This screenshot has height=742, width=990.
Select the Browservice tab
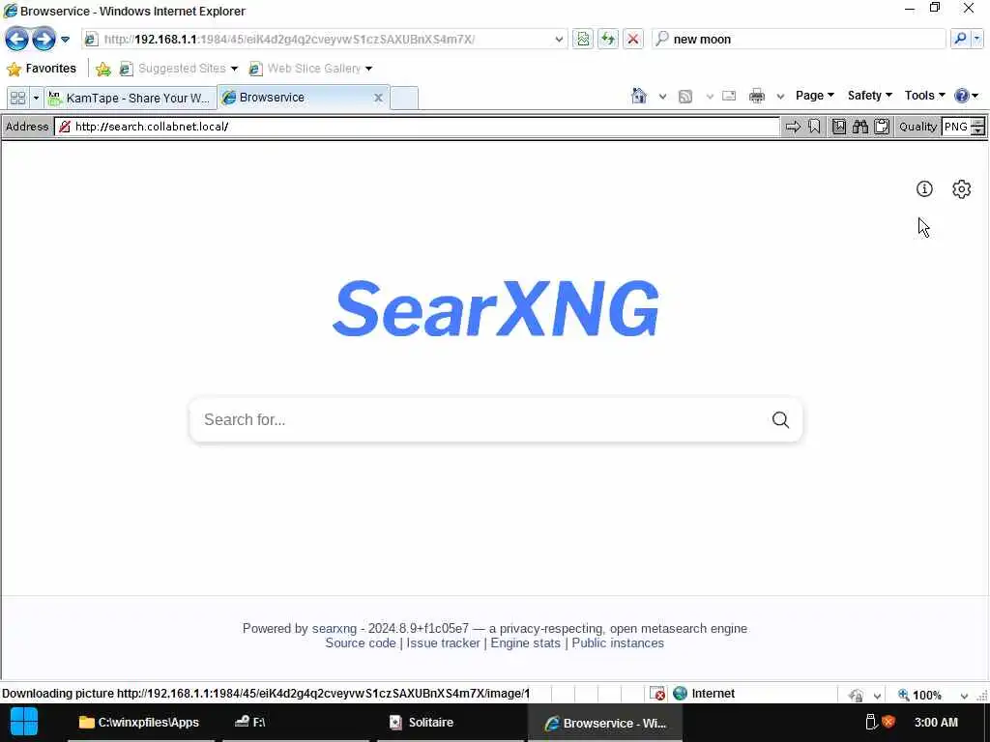pos(297,98)
